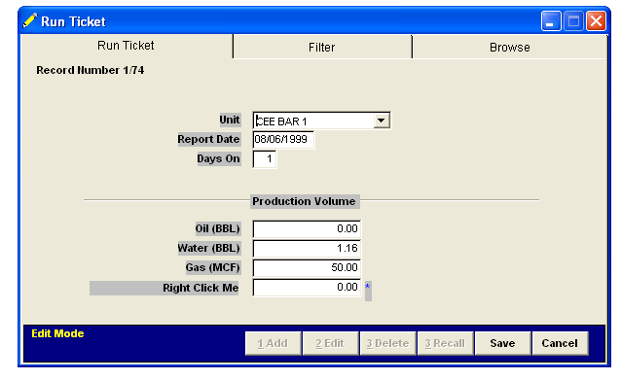Click the Production Volume heading

(x=304, y=201)
